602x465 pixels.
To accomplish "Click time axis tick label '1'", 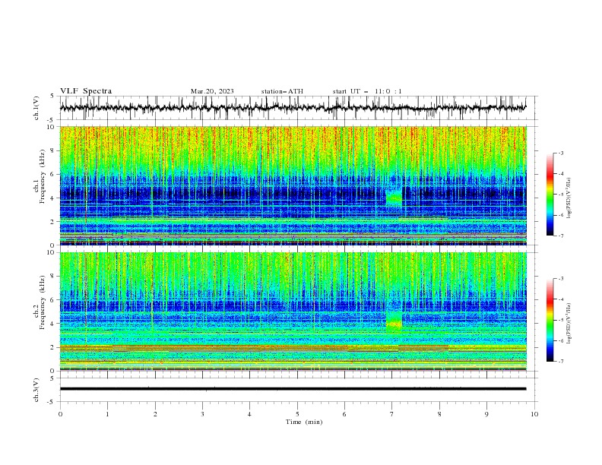I will (107, 414).
